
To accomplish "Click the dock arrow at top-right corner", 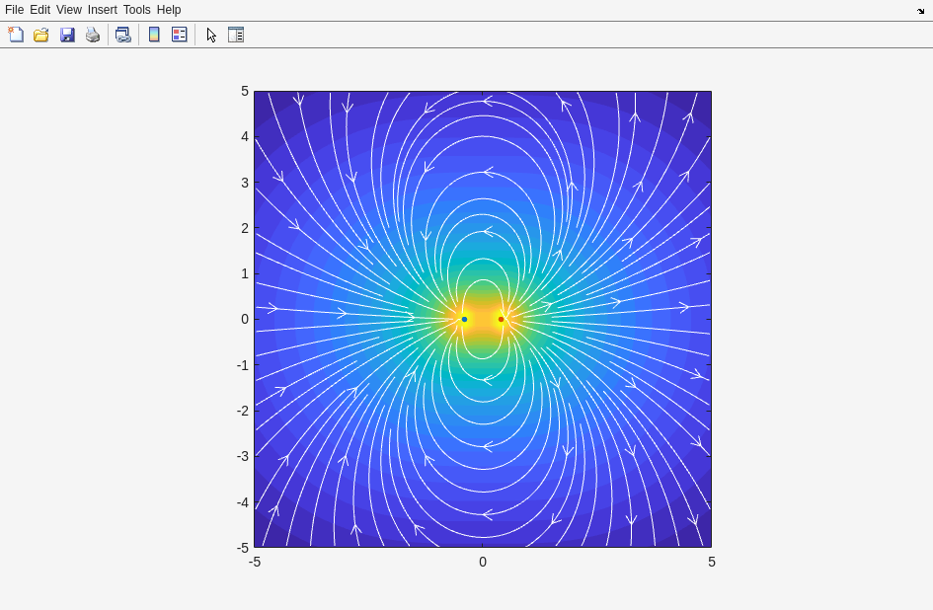I will pyautogui.click(x=920, y=11).
